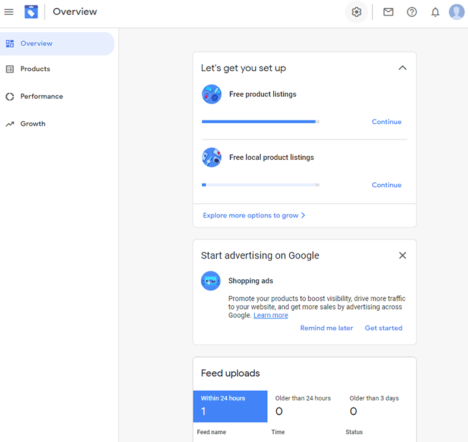Click the Overview dashboard icon in sidebar
The height and width of the screenshot is (442, 468).
pyautogui.click(x=10, y=43)
